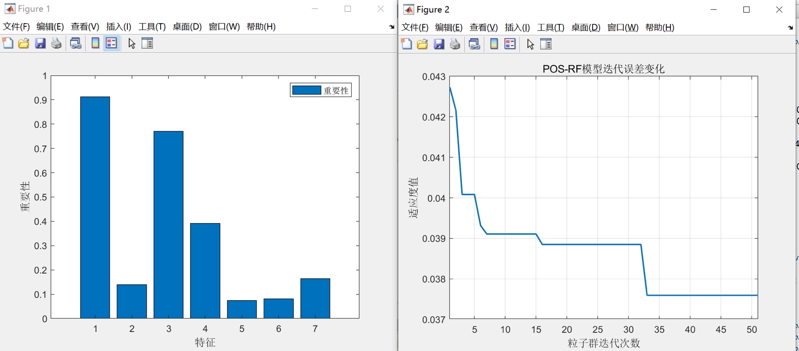Click the title POS-RF模型迭代误差变化
The height and width of the screenshot is (351, 799).
coord(604,69)
